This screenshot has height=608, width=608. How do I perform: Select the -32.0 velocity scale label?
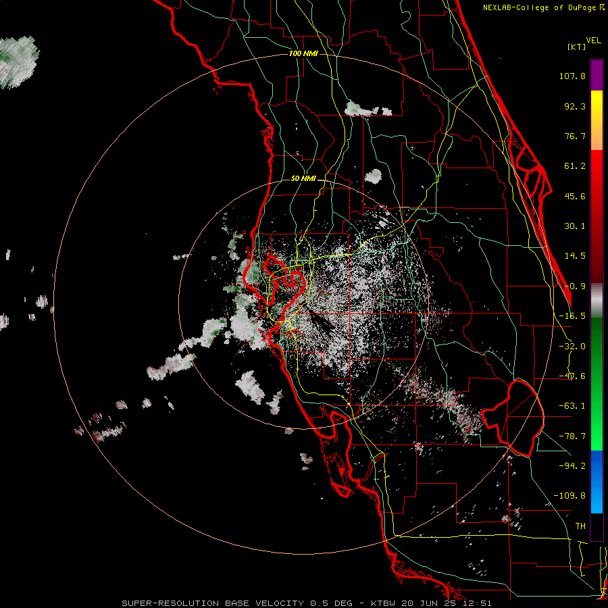click(x=572, y=347)
